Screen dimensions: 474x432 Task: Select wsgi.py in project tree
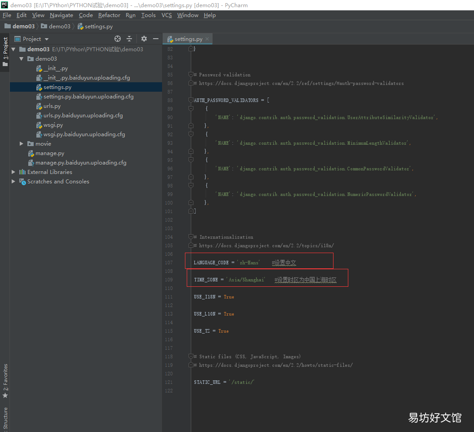point(53,125)
